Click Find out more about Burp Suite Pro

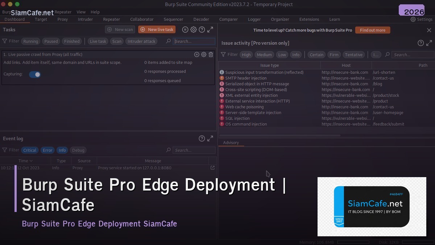tap(373, 30)
